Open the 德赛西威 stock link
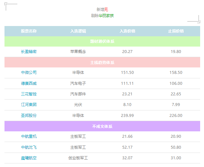Viewport: 204px width, 167px height. click(29, 83)
